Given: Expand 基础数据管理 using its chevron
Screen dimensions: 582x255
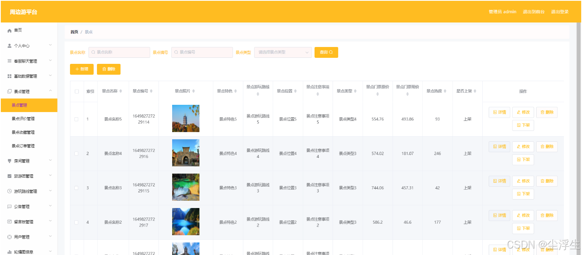Looking at the screenshot, I should (x=50, y=76).
